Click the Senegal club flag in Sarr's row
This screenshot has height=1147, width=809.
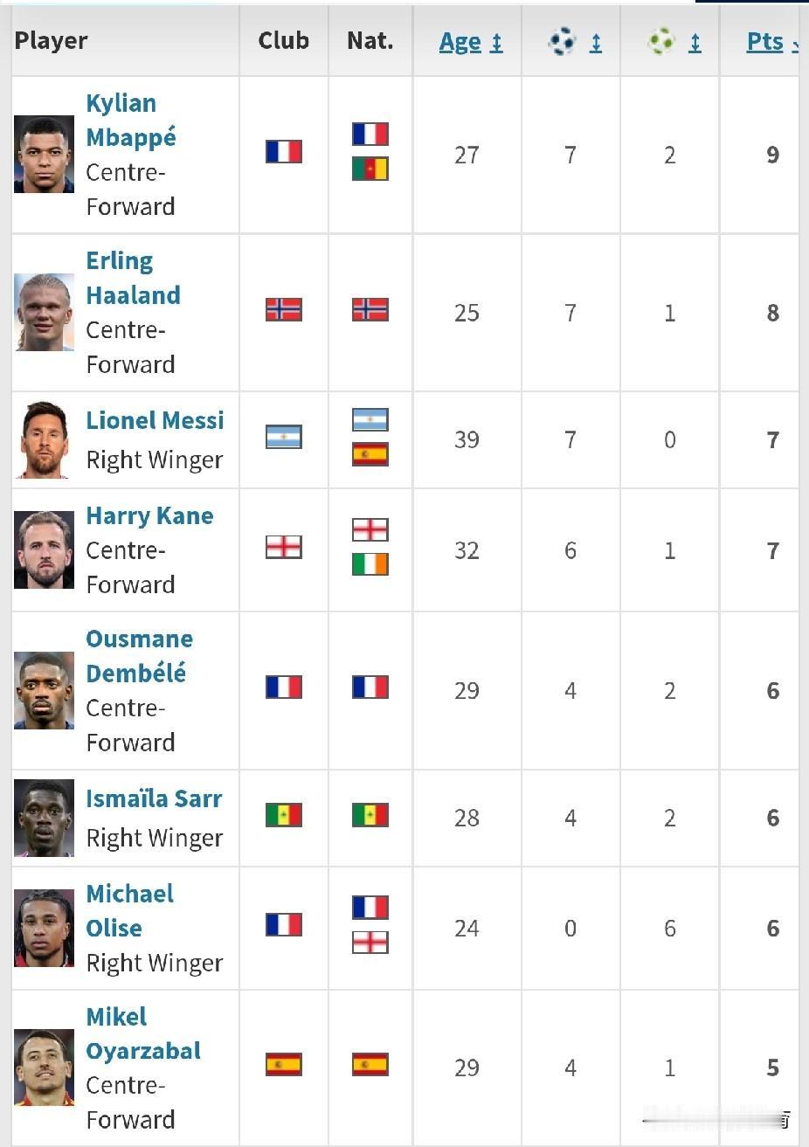[284, 815]
